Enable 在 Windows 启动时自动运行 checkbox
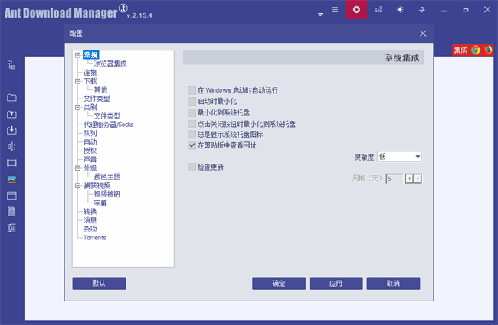498x325 pixels. click(192, 90)
